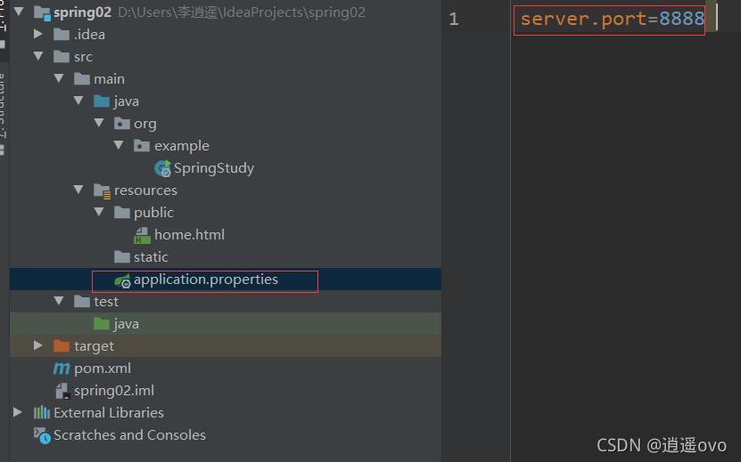Click the home.html file icon
The image size is (741, 462).
[143, 235]
